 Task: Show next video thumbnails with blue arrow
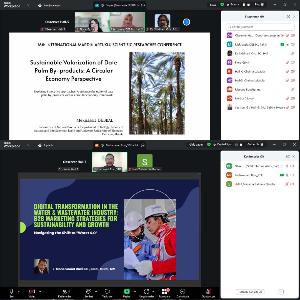[187, 22]
